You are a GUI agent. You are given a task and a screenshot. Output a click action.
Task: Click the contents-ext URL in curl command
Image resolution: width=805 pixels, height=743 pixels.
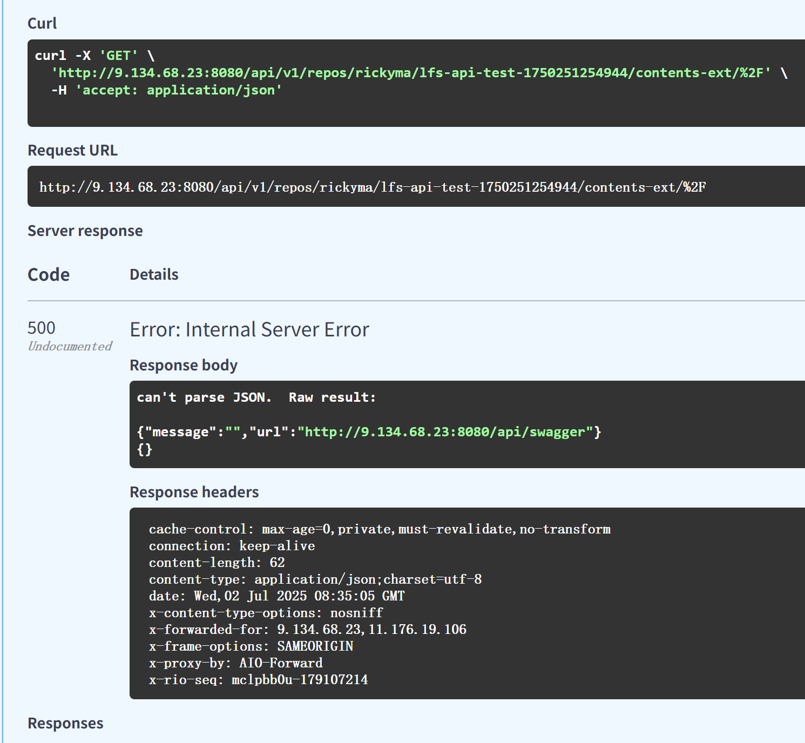[411, 73]
